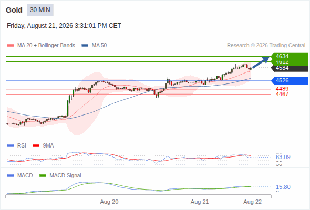This screenshot has height=210, width=310.
Task: Click the MACD value 15.80
Action: tap(283, 187)
